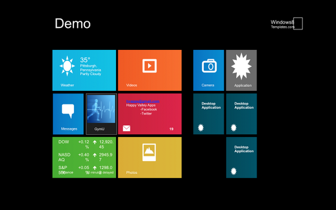Click the NASDAQ up arrow icon
This screenshot has height=210, width=336.
(x=95, y=155)
